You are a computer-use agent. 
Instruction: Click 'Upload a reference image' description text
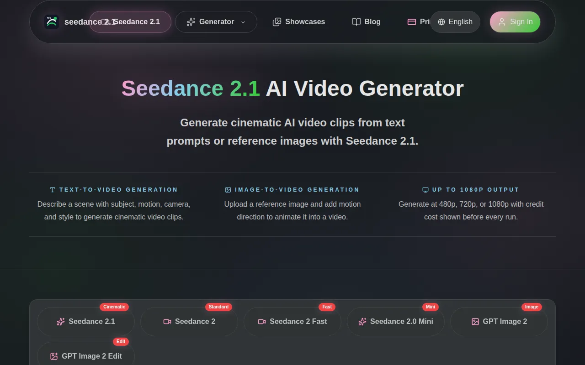pyautogui.click(x=292, y=211)
